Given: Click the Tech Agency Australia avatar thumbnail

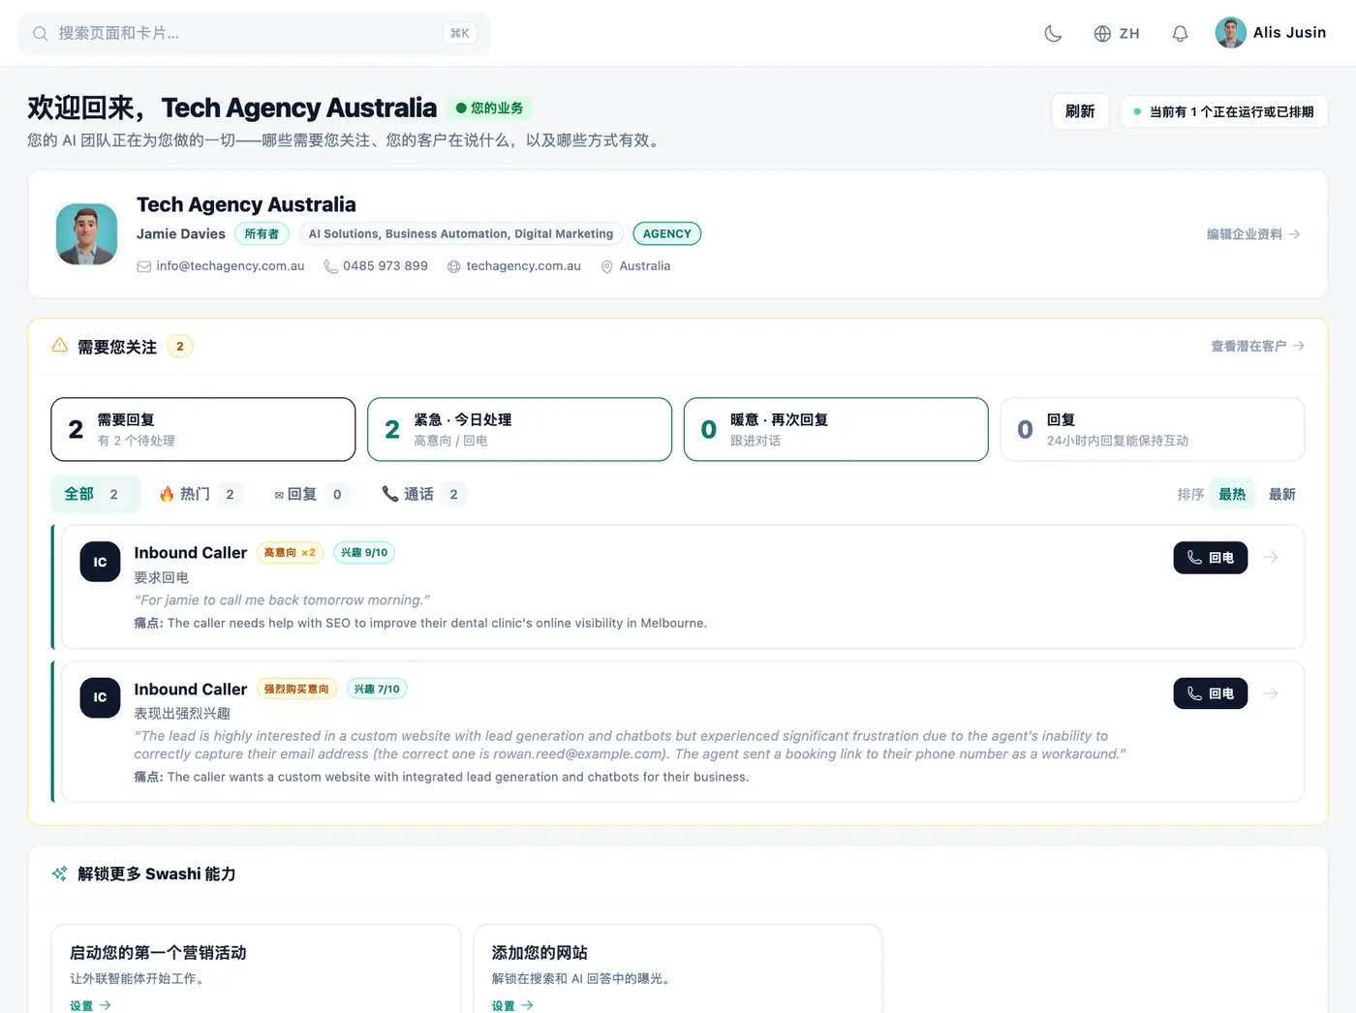Looking at the screenshot, I should [87, 234].
